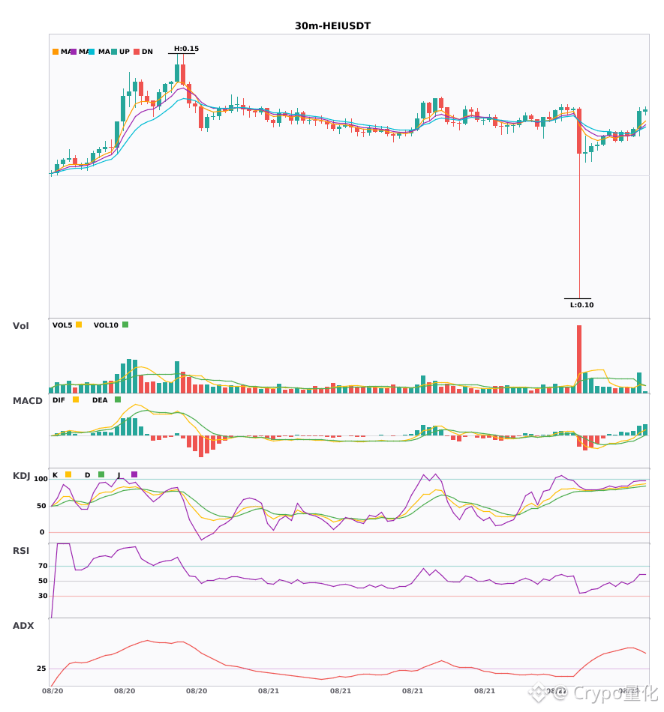Select the UP legend text
664x712 pixels.
(x=125, y=52)
